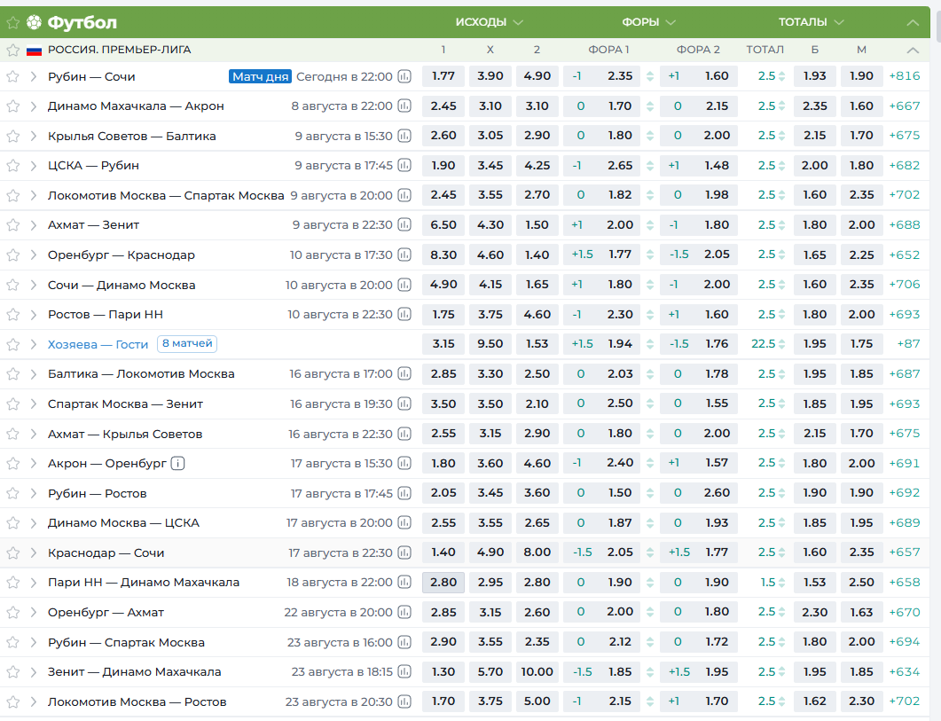This screenshot has width=941, height=721.
Task: Star Локомотив Москва — Ростов match
Action: (12, 701)
